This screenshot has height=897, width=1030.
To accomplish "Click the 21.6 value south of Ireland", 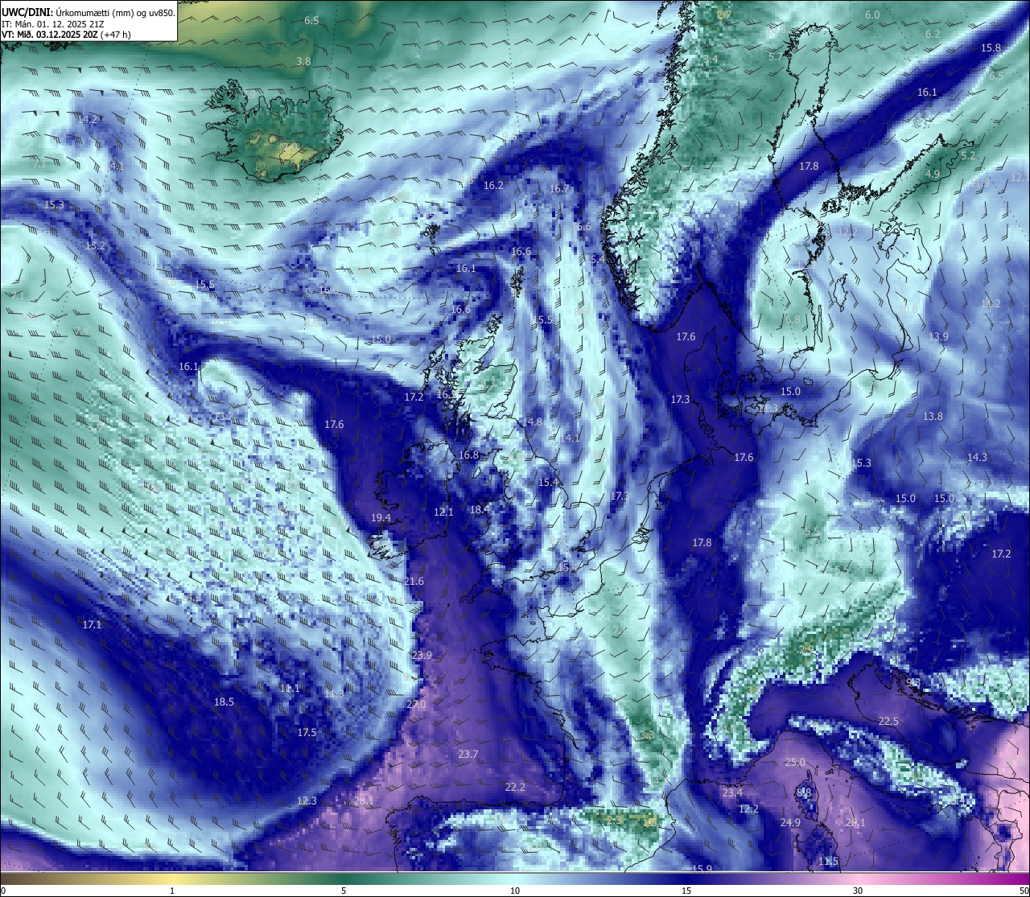I will (414, 581).
